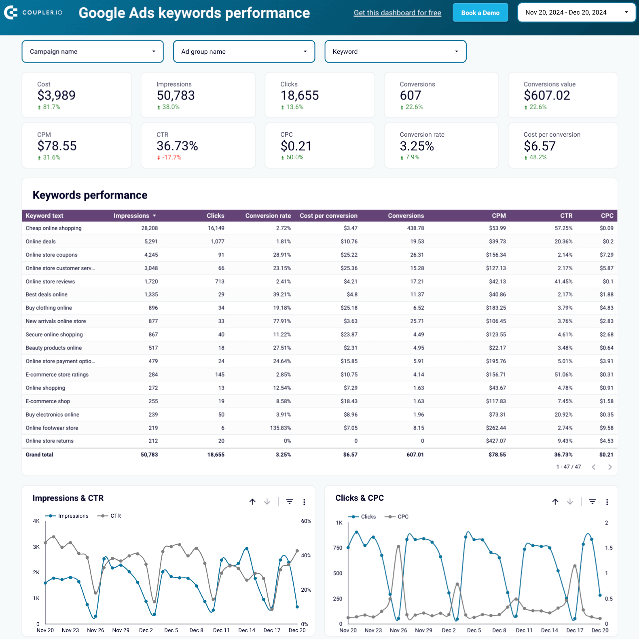The image size is (639, 639).
Task: Drill down in Impressions & CTR chart
Action: pyautogui.click(x=267, y=502)
